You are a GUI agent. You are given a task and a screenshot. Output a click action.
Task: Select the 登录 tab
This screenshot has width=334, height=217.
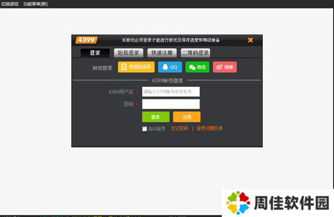pyautogui.click(x=95, y=53)
